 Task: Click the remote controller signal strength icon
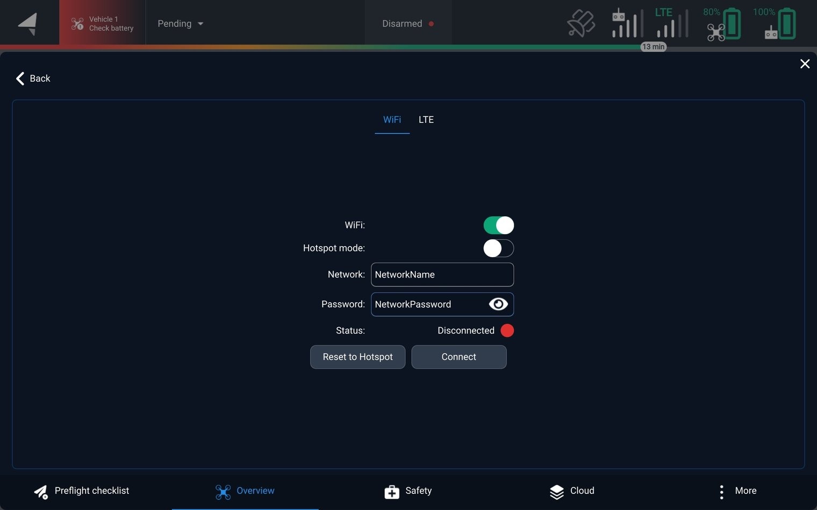pyautogui.click(x=627, y=24)
